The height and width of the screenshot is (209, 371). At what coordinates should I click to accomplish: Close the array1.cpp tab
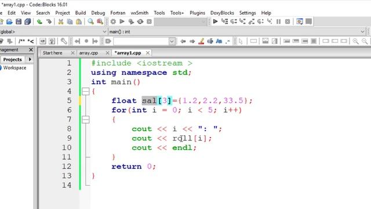(148, 53)
